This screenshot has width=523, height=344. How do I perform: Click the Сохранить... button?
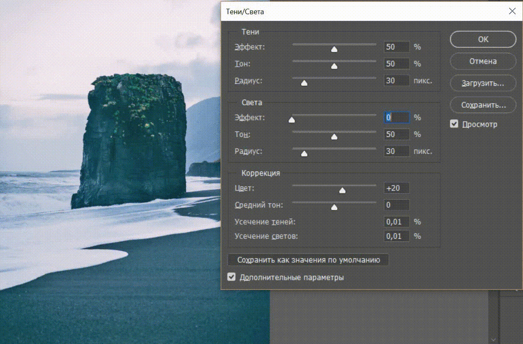coord(483,105)
